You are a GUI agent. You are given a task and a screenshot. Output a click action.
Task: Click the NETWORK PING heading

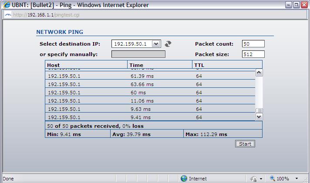(x=60, y=32)
